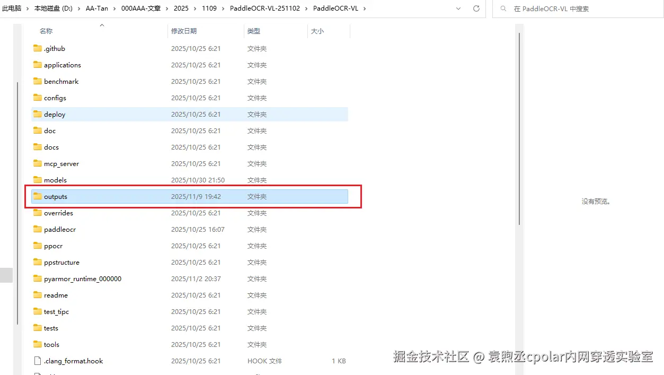
Task: Select the benchmark folder name
Action: (61, 81)
